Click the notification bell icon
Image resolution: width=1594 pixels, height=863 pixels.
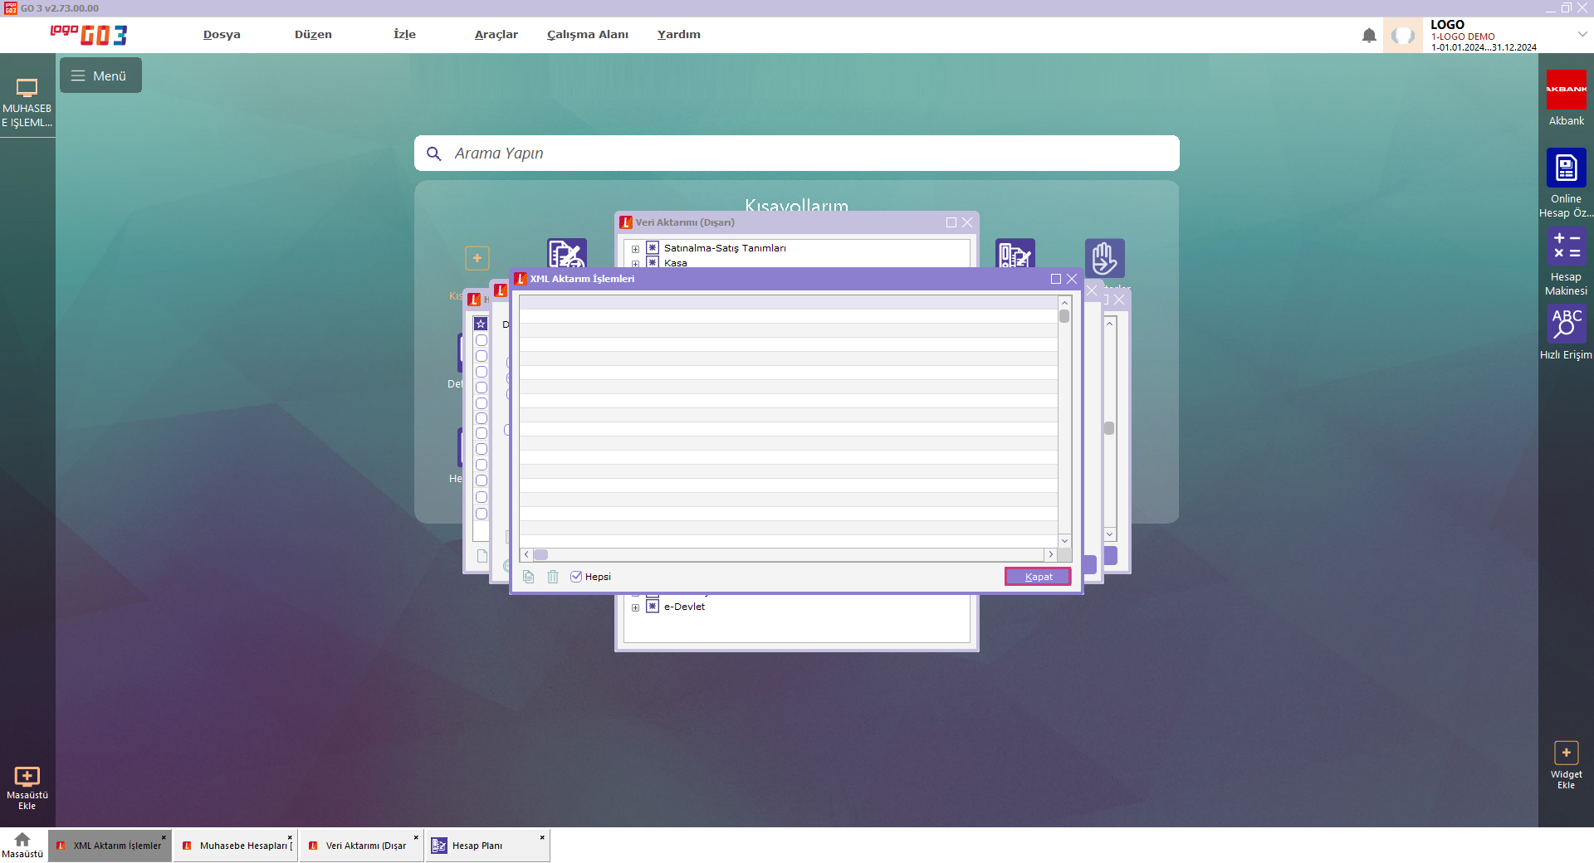click(1369, 36)
